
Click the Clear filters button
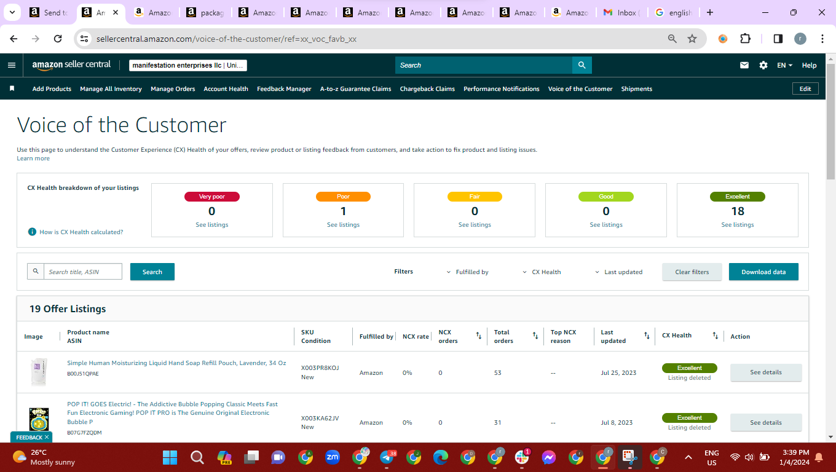pyautogui.click(x=692, y=272)
